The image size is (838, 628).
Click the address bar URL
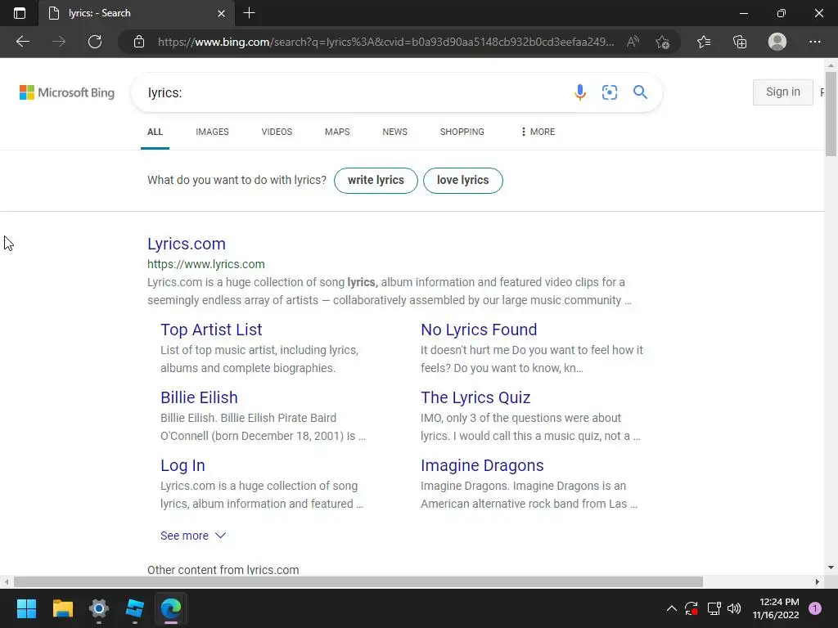pyautogui.click(x=386, y=42)
